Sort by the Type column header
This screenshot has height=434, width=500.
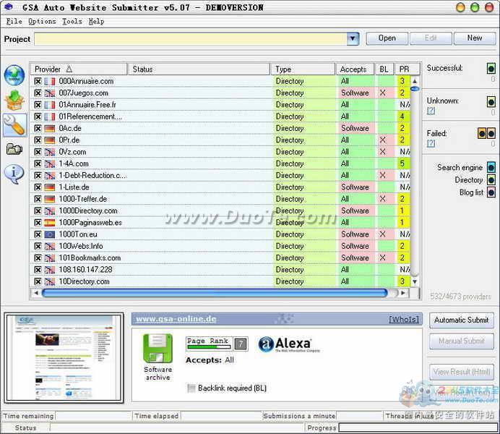303,69
